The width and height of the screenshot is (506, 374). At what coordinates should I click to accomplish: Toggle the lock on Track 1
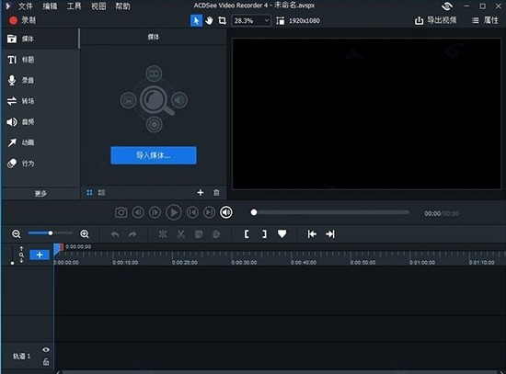point(46,362)
